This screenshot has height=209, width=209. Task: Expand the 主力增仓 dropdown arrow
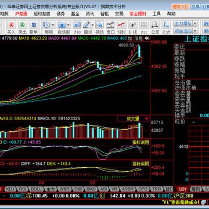click(x=195, y=24)
